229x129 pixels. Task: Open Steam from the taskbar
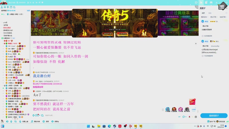pos(114,126)
